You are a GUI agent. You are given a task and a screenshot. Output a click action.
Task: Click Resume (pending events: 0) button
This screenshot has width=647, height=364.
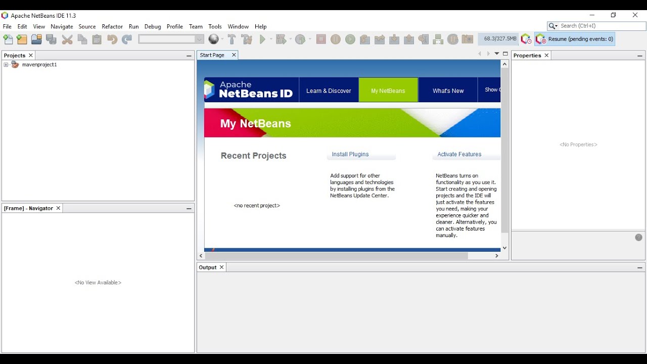575,39
